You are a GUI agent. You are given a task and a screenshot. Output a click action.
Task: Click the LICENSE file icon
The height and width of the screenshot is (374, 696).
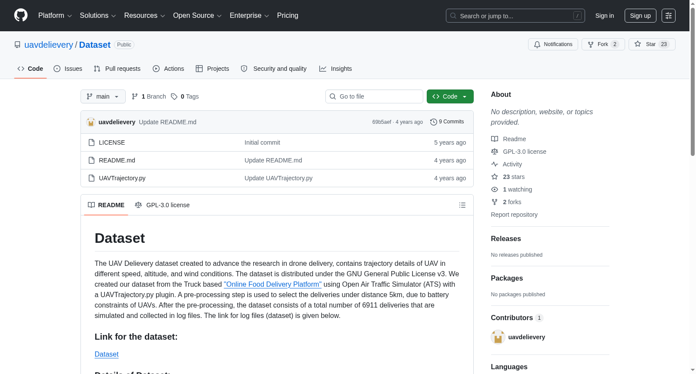pos(91,142)
